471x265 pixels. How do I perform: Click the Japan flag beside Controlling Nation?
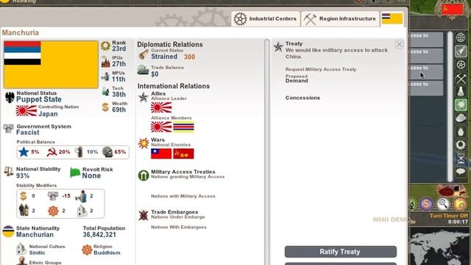click(x=26, y=111)
